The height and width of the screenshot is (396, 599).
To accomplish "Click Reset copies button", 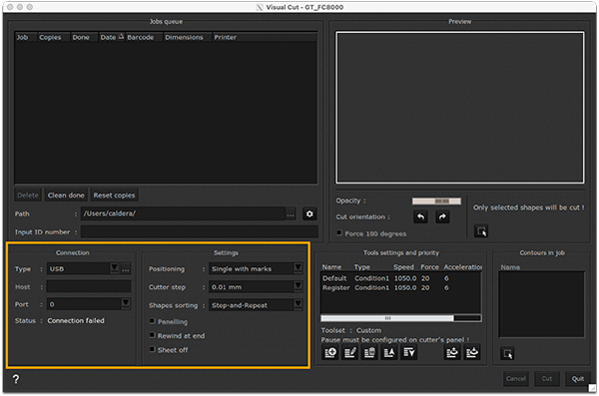I will coord(114,196).
